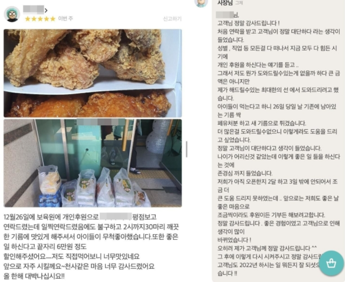Click the 신고하기 report link
Viewport: 345px width, 282px height.
pos(172,19)
